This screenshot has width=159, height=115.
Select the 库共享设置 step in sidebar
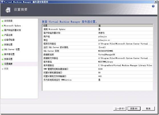pyautogui.click(x=9, y=54)
